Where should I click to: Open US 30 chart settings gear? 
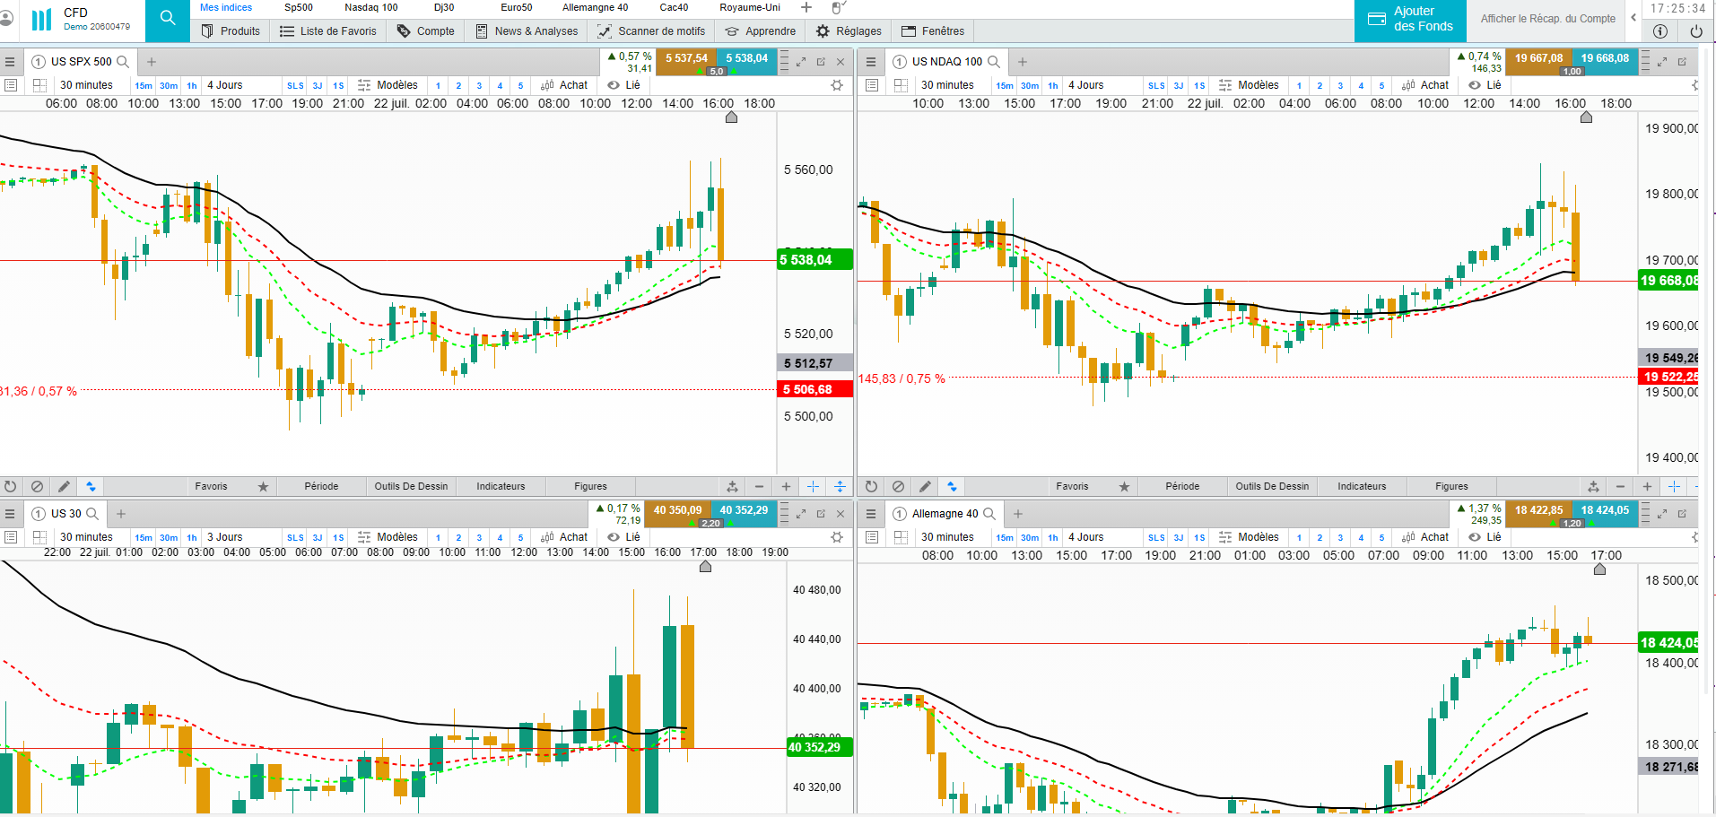click(x=837, y=537)
